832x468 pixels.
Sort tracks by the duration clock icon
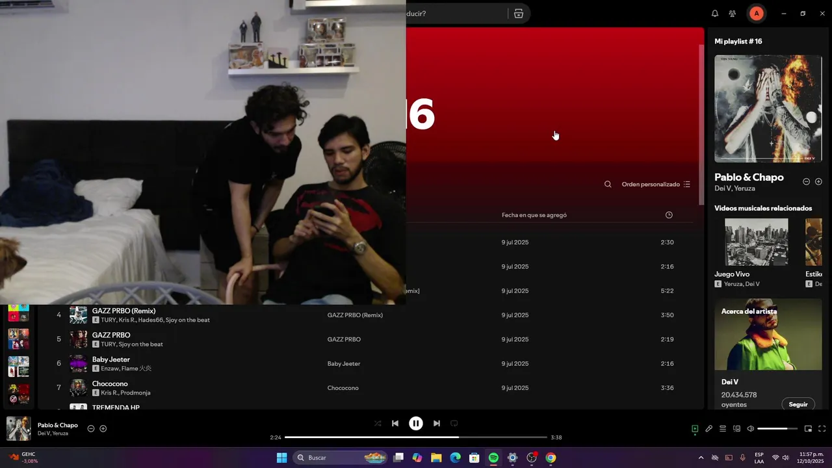(669, 214)
